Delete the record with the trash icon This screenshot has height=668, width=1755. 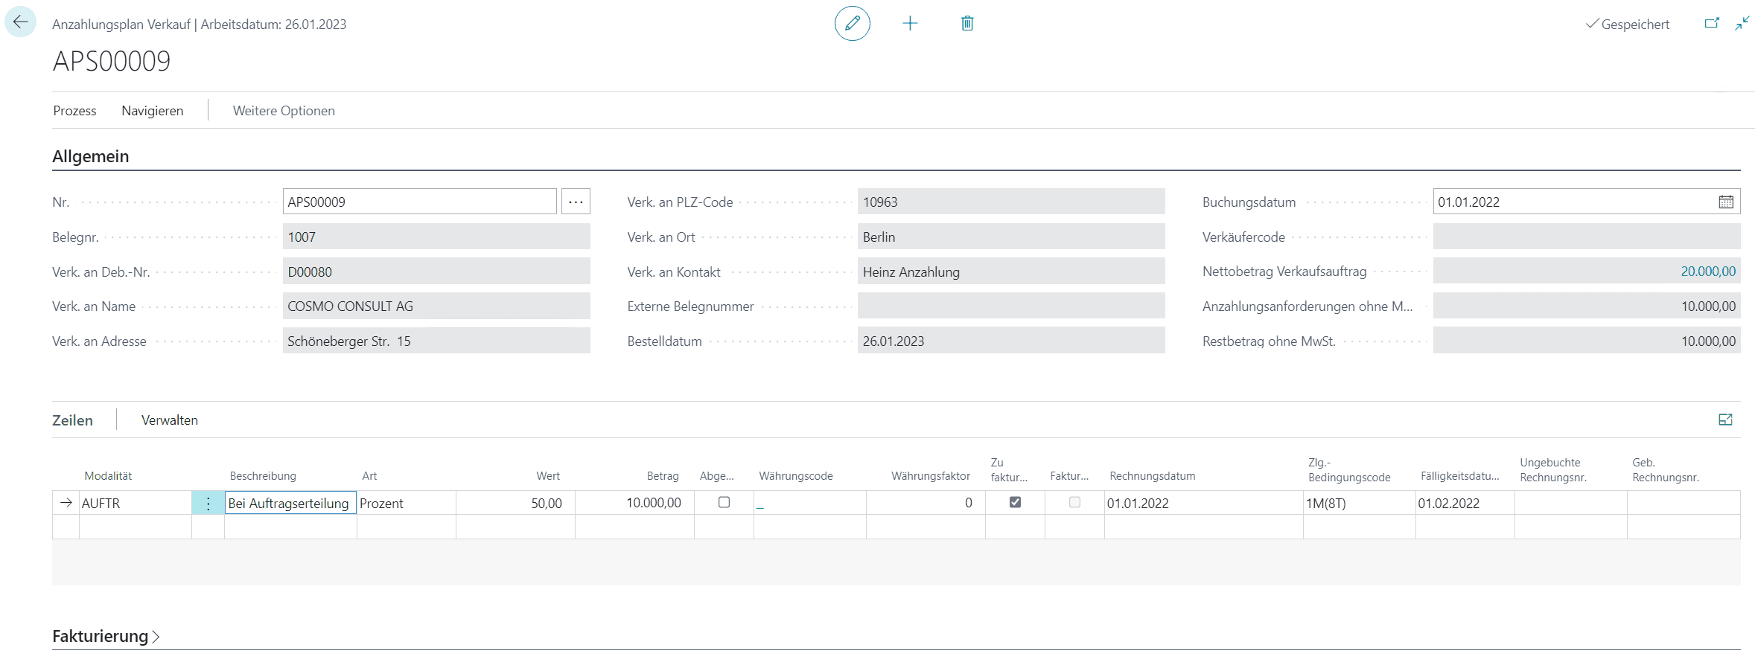pyautogui.click(x=967, y=23)
